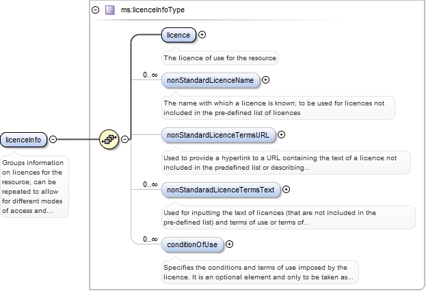Select the licence element box

[x=178, y=34]
